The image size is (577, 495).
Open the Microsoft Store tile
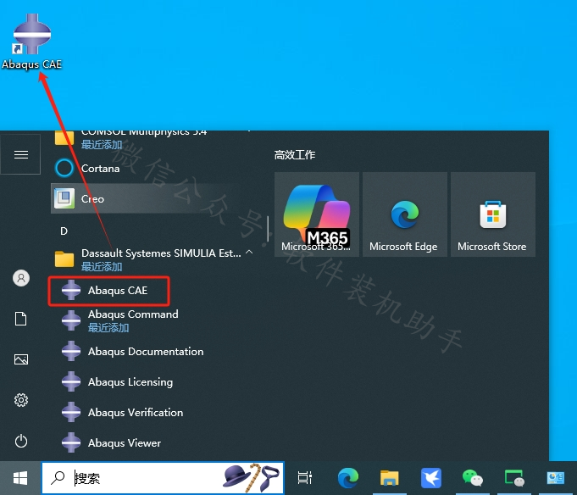pyautogui.click(x=493, y=214)
